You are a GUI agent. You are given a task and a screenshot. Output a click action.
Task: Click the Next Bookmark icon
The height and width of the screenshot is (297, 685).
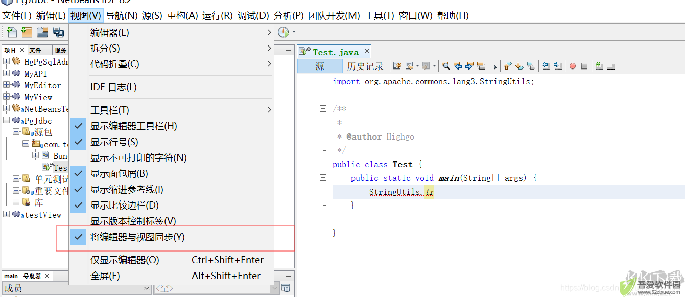[x=519, y=66]
